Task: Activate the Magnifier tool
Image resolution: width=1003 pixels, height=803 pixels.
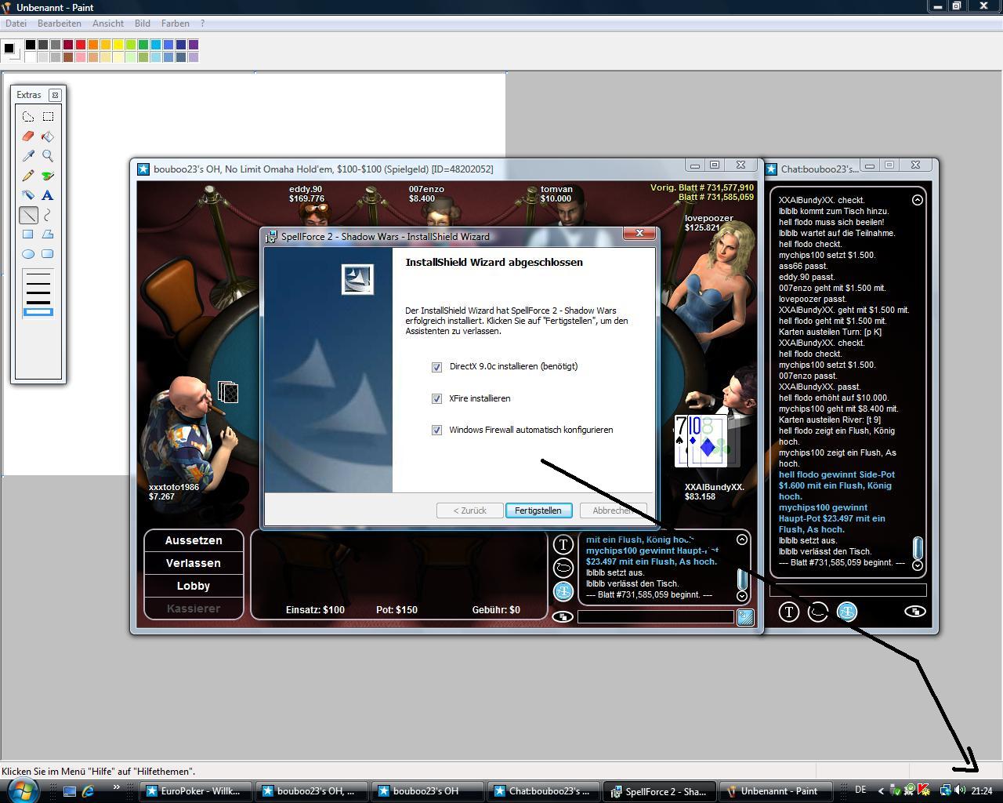Action: (x=48, y=156)
